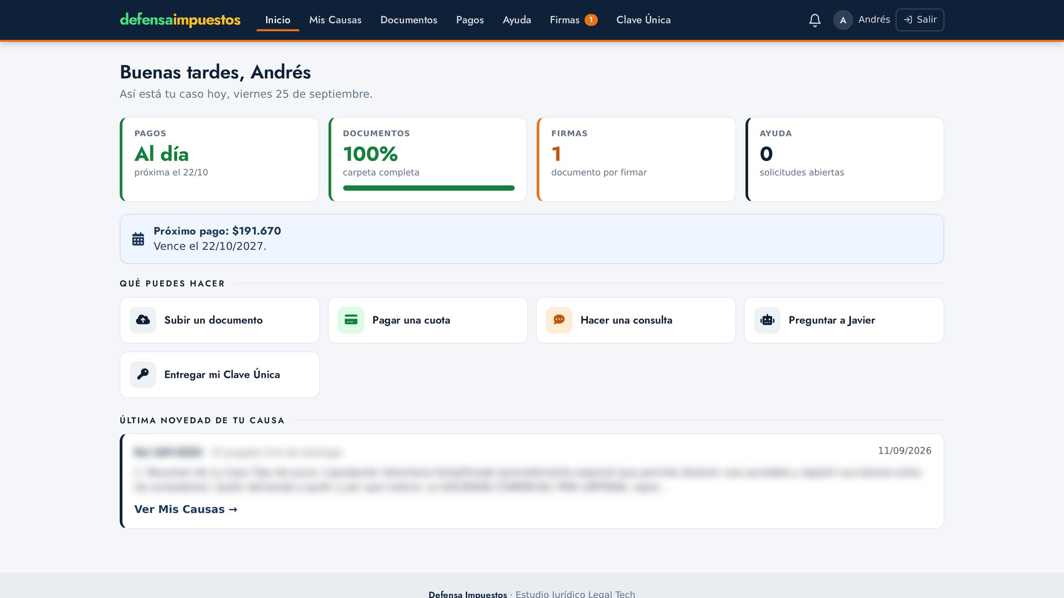Click Preguntar a Javier action

click(x=844, y=320)
